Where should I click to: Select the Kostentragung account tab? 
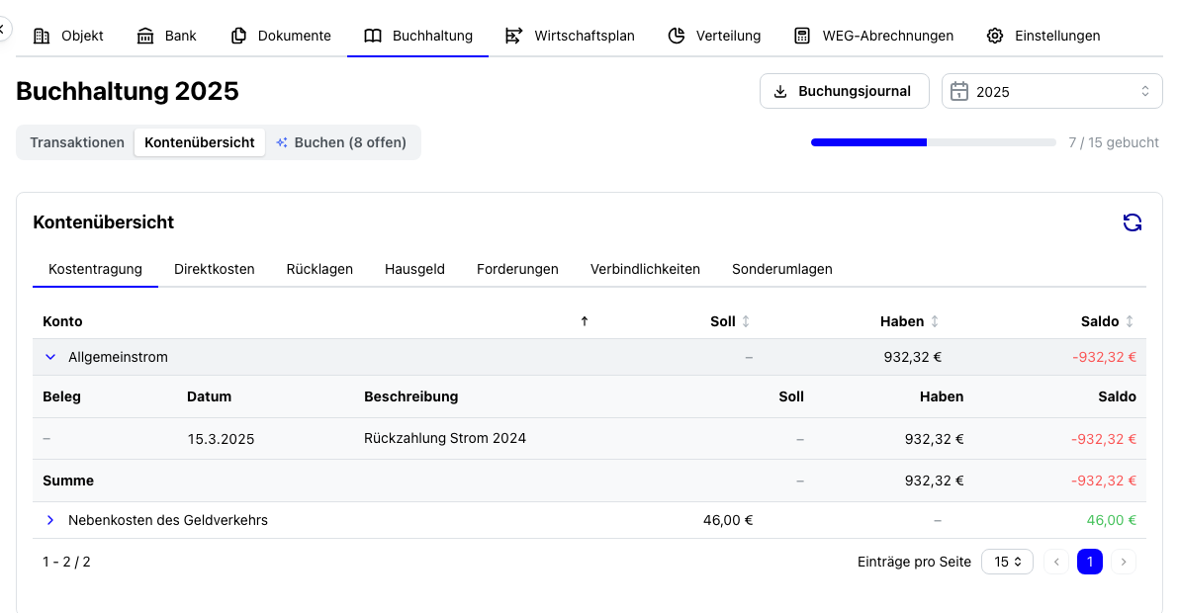96,270
